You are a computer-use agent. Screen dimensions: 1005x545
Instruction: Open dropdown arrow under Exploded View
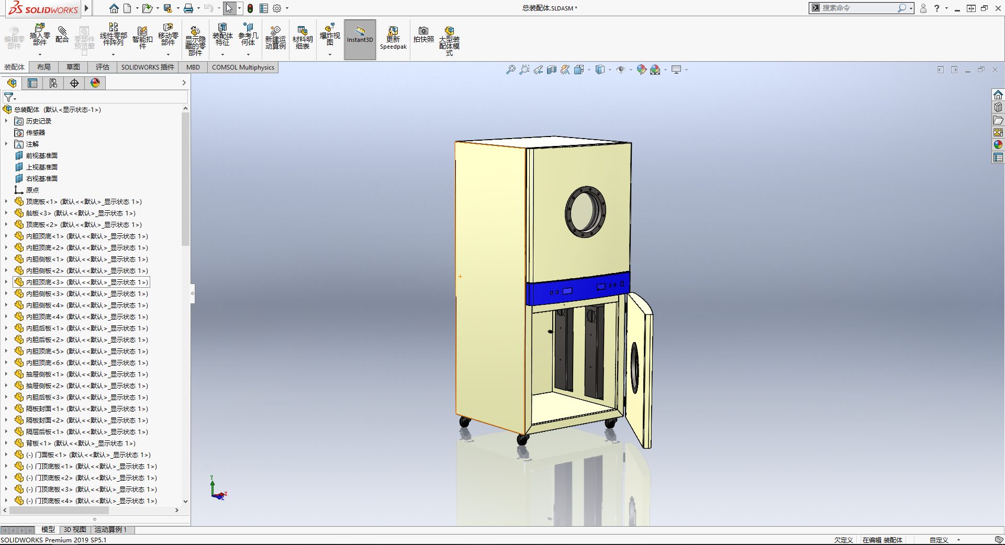click(330, 54)
